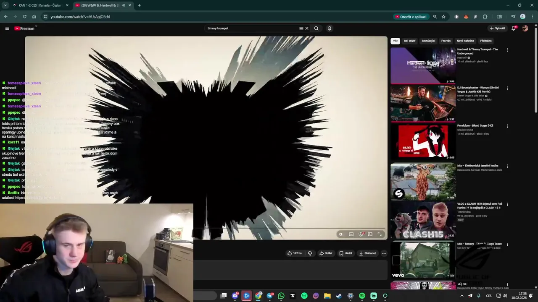The image size is (538, 302).
Task: Select the 'Vše' filter chip
Action: pyautogui.click(x=395, y=41)
